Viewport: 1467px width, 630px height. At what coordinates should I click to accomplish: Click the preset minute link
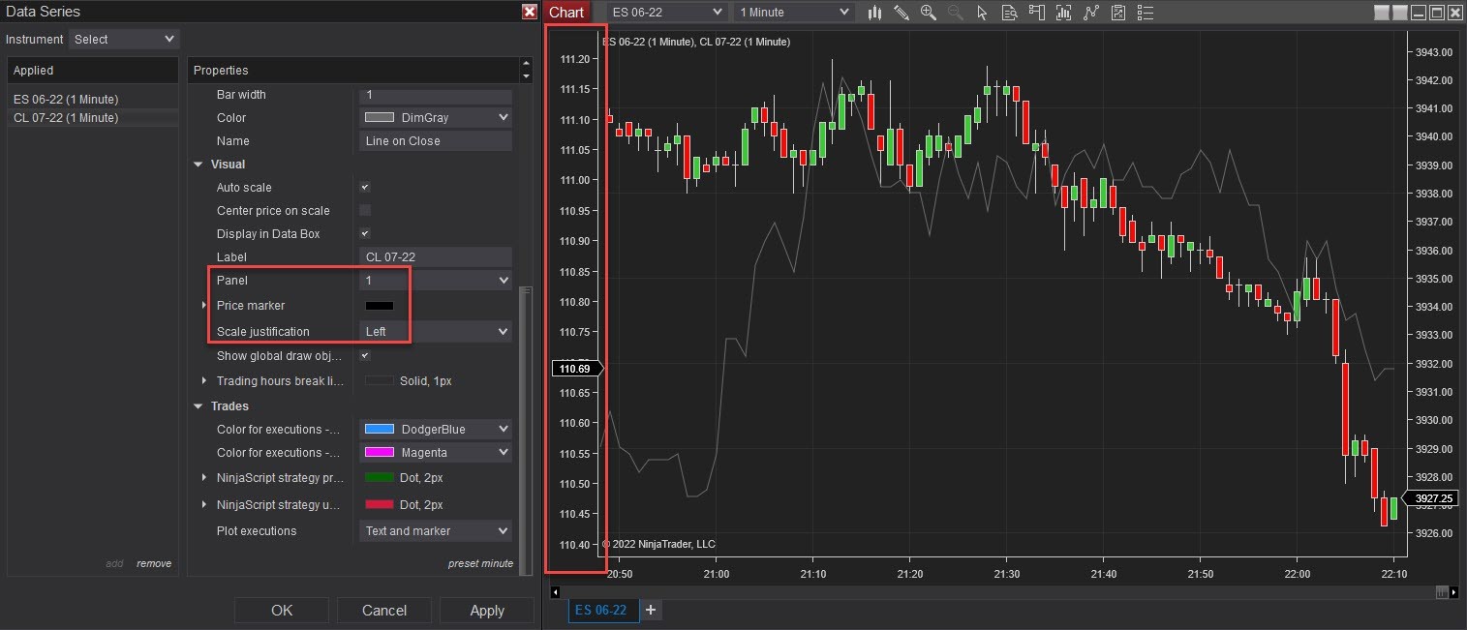[480, 563]
